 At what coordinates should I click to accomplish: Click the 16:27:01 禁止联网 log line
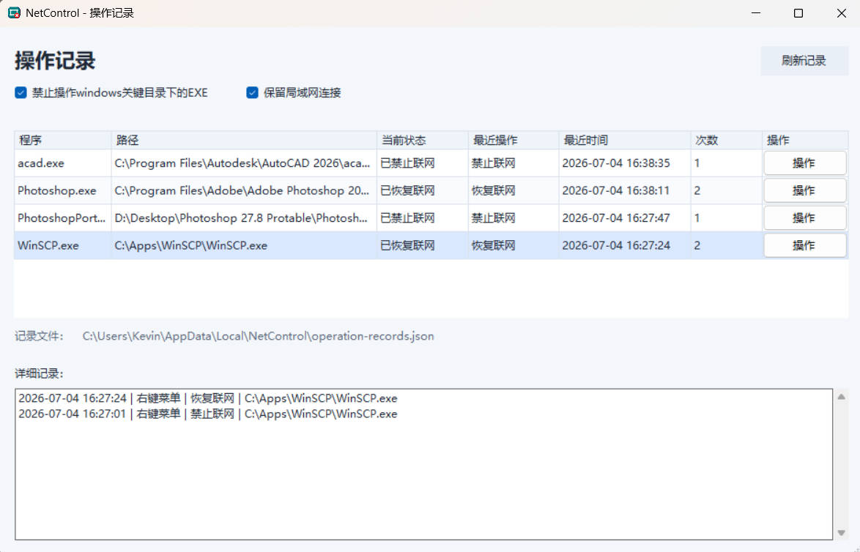[208, 414]
